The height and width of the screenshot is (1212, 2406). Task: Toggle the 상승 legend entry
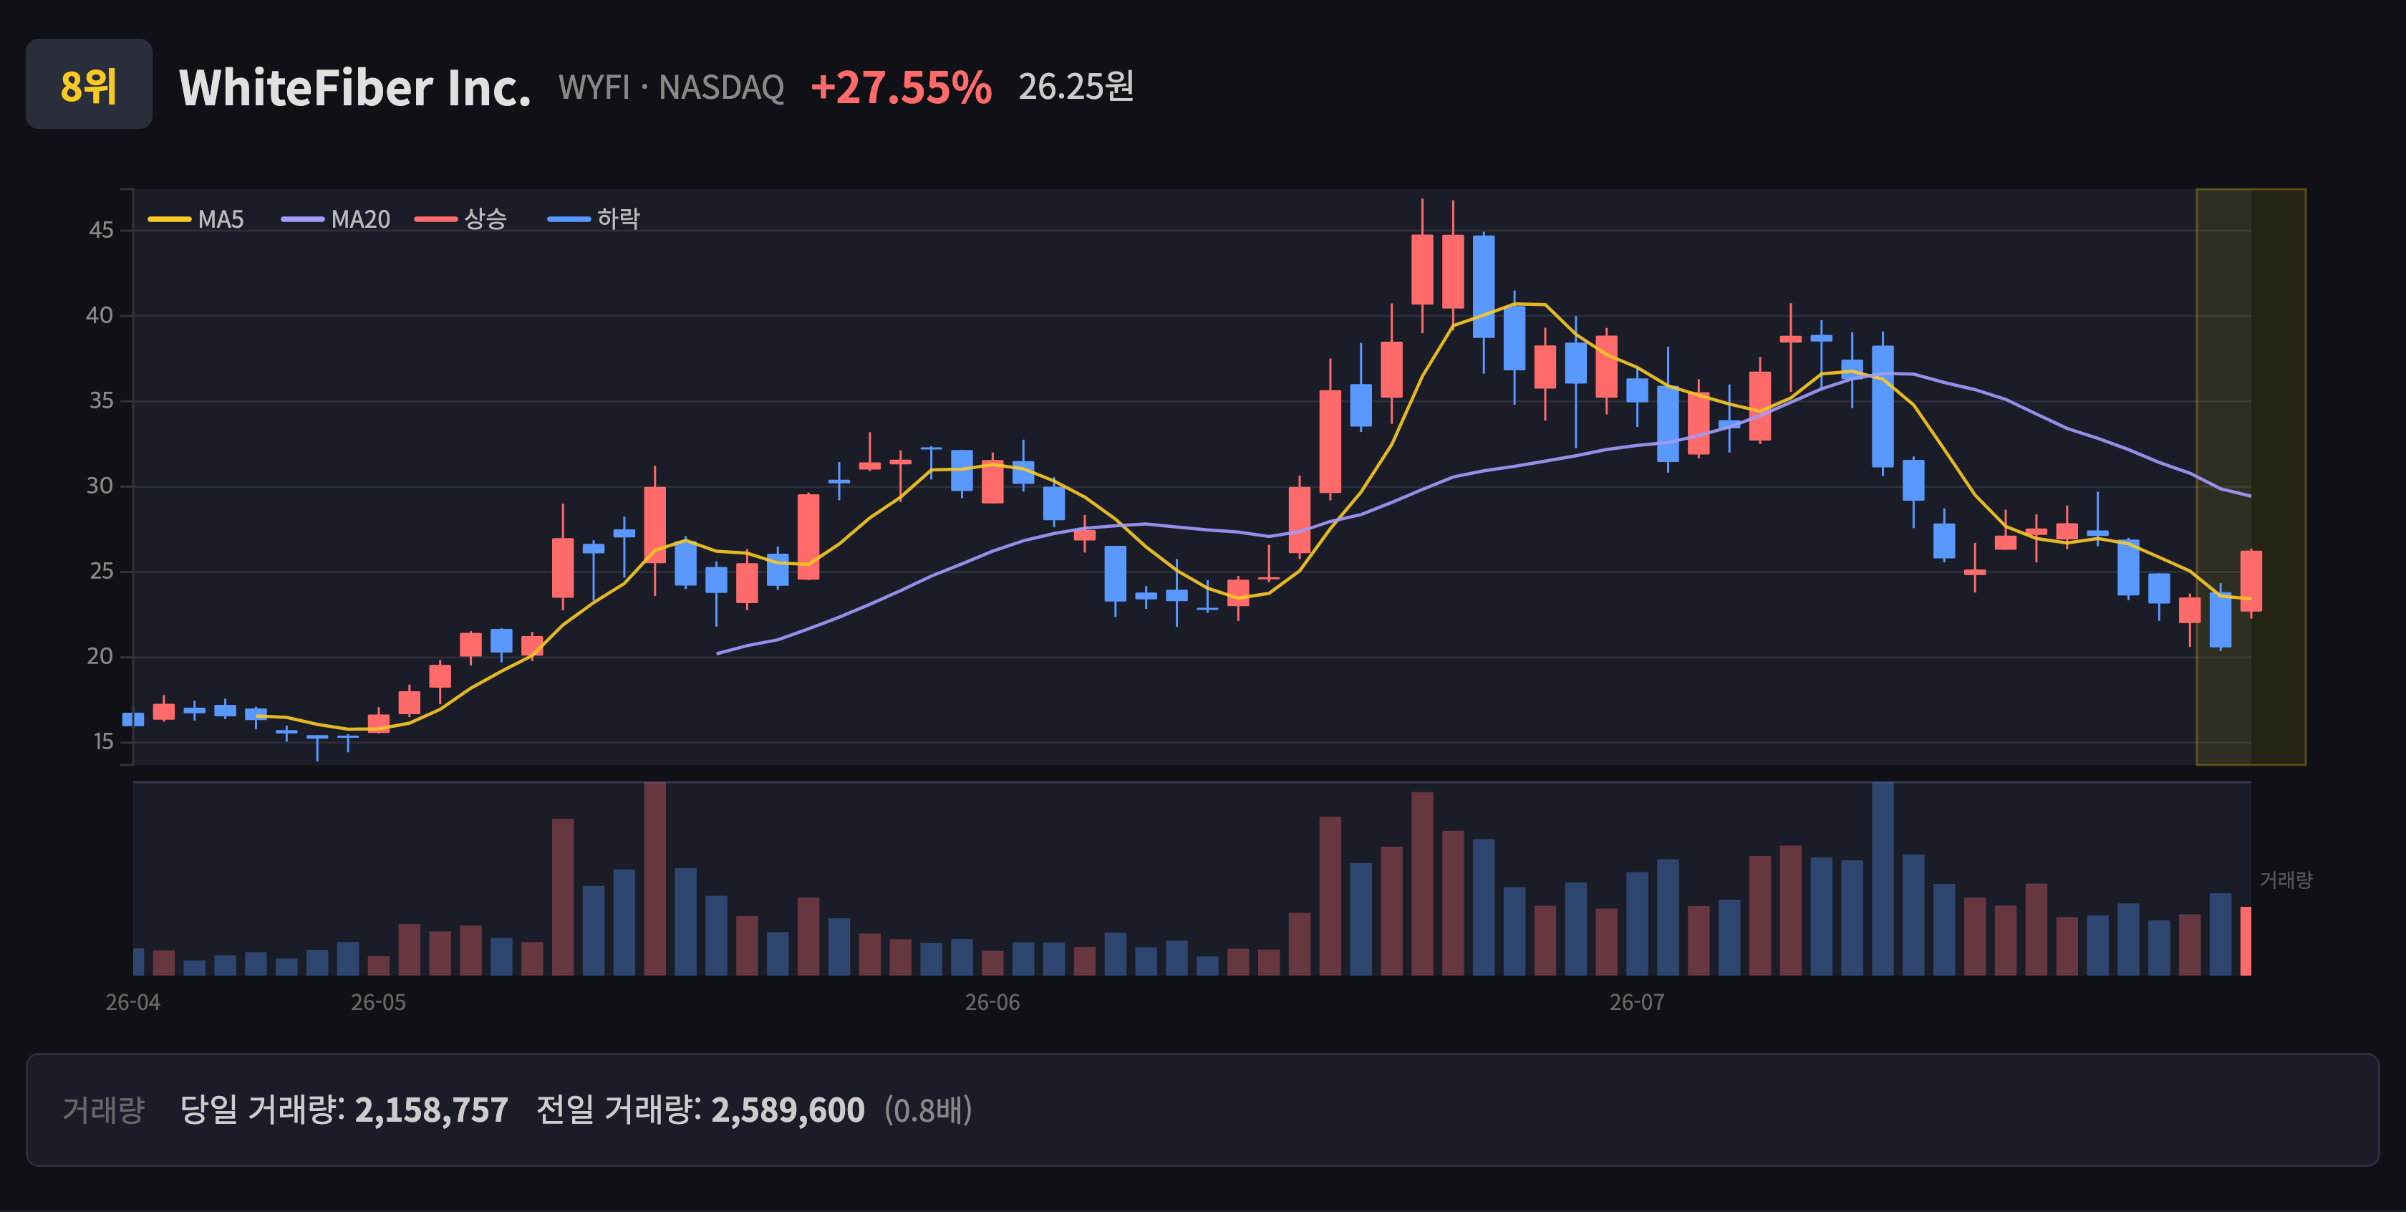click(460, 220)
